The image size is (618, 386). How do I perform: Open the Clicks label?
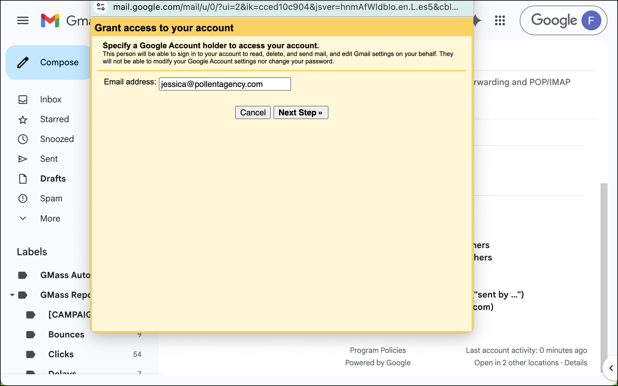[61, 354]
